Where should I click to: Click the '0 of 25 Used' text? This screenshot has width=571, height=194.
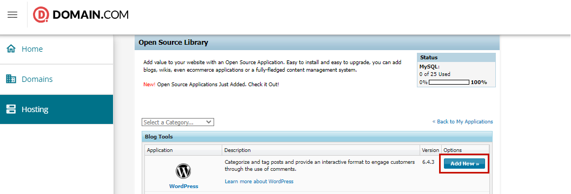pyautogui.click(x=435, y=74)
